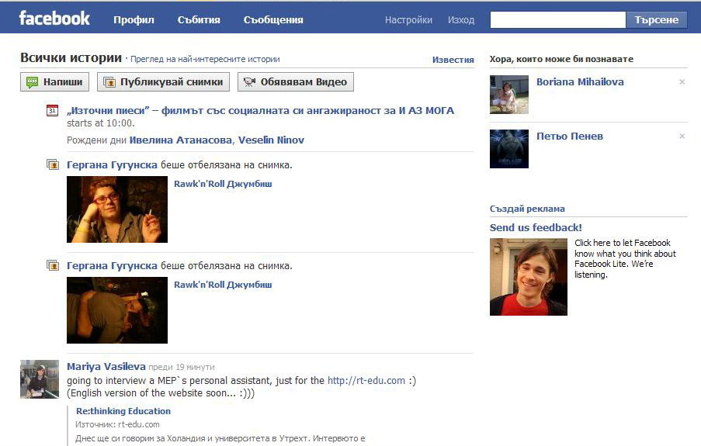
Task: Click "Хора, които може би познавате" heading
Action: coord(561,59)
